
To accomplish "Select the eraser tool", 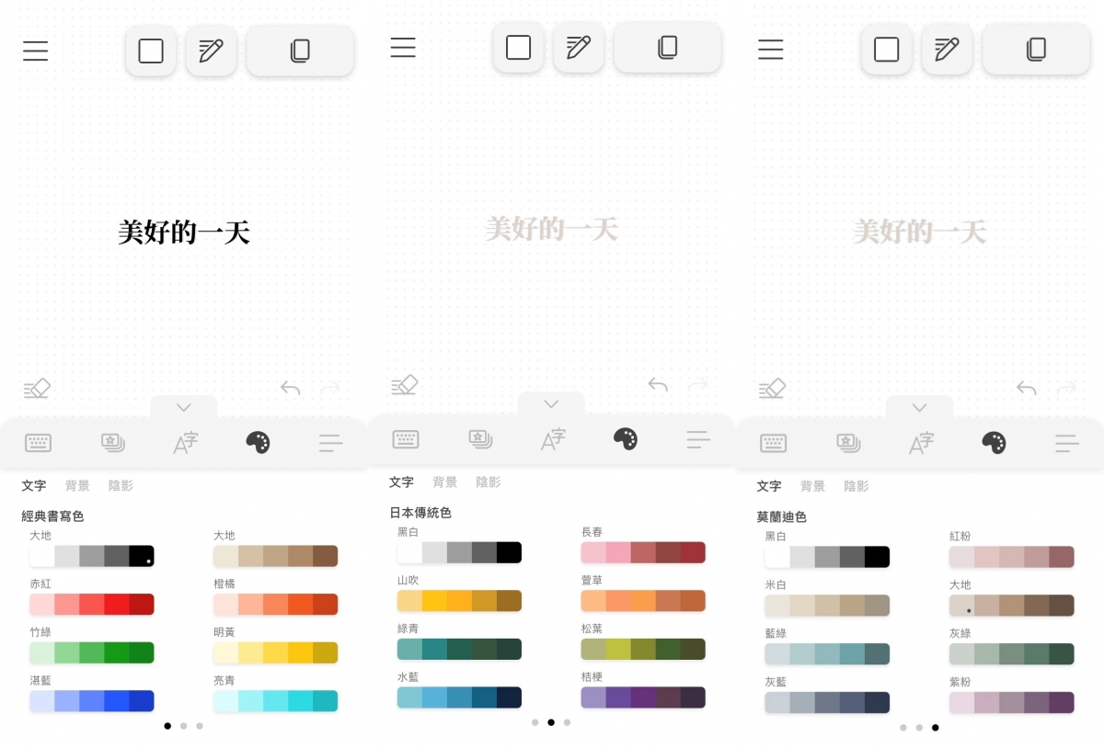I will pos(37,388).
